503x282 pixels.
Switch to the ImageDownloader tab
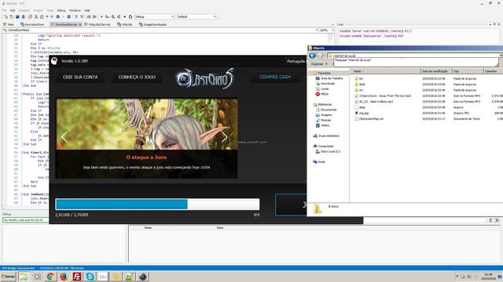click(153, 24)
